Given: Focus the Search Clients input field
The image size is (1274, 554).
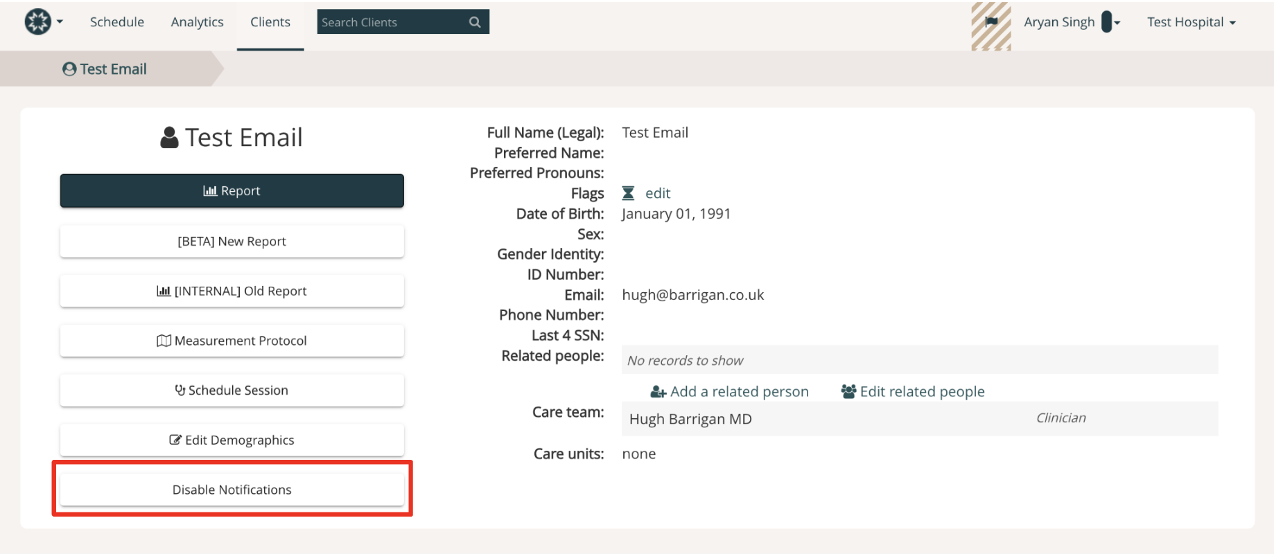Looking at the screenshot, I should (392, 22).
